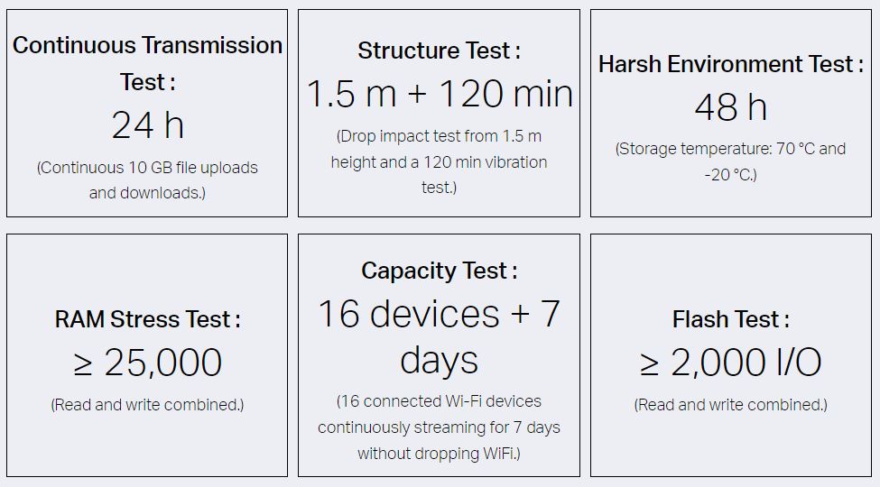
Task: Click the Capacity Test heading
Action: coord(439,271)
